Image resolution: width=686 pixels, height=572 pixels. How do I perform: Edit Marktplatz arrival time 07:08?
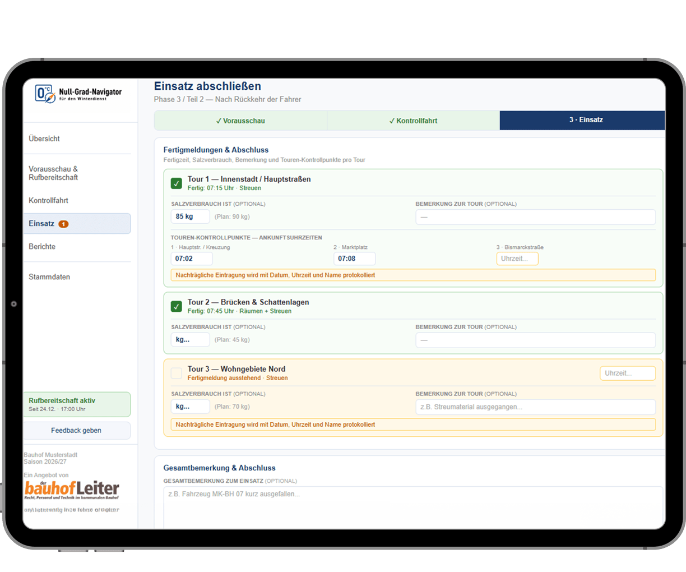point(354,259)
